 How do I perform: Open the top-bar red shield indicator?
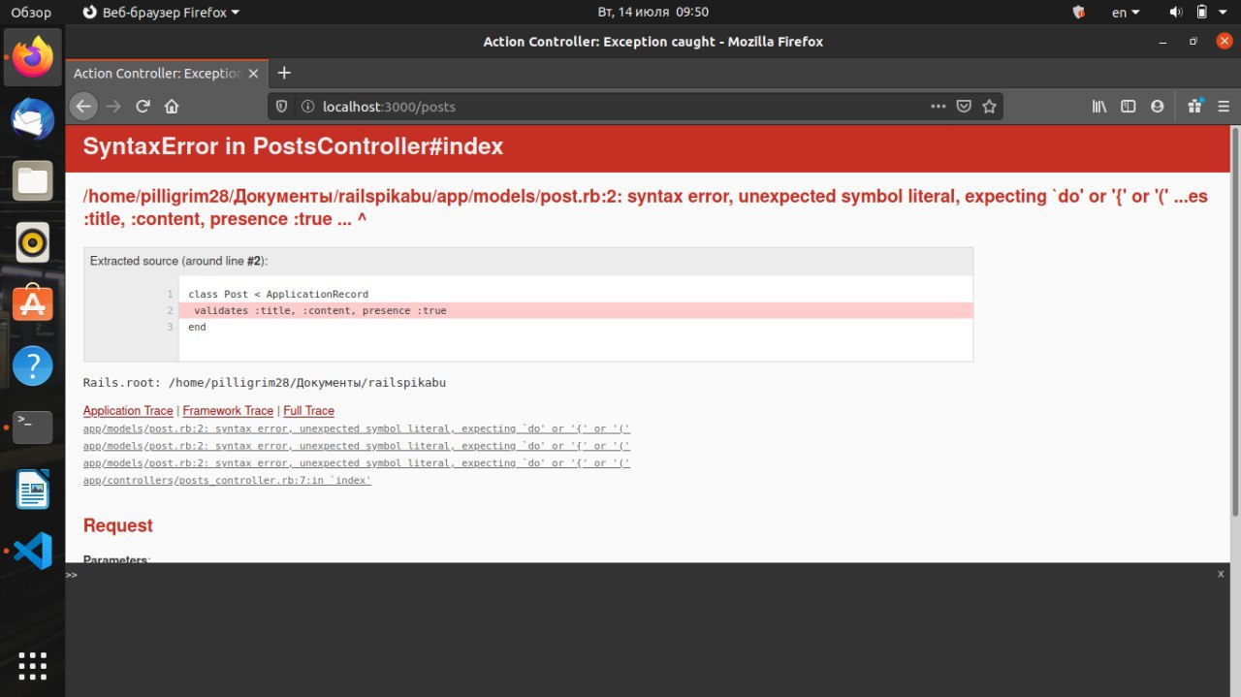coord(1079,12)
